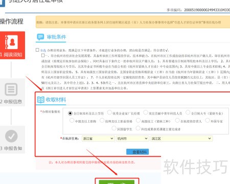The height and width of the screenshot is (184, 230).
Task: Select the 外国专家 radio option
Action: point(208,121)
